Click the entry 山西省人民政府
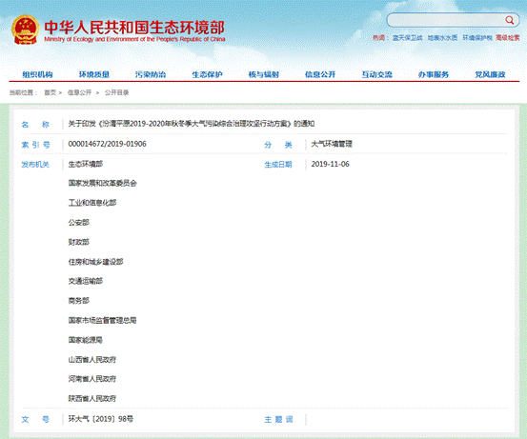Viewport: 527px width, 439px height. pos(92,360)
